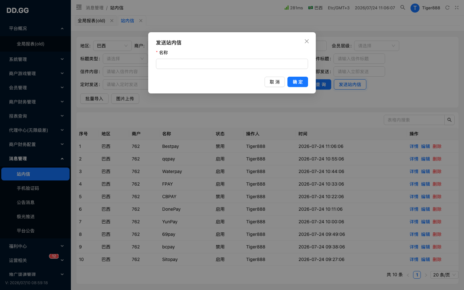Toggle the fullscreen icon in header

click(x=457, y=7)
